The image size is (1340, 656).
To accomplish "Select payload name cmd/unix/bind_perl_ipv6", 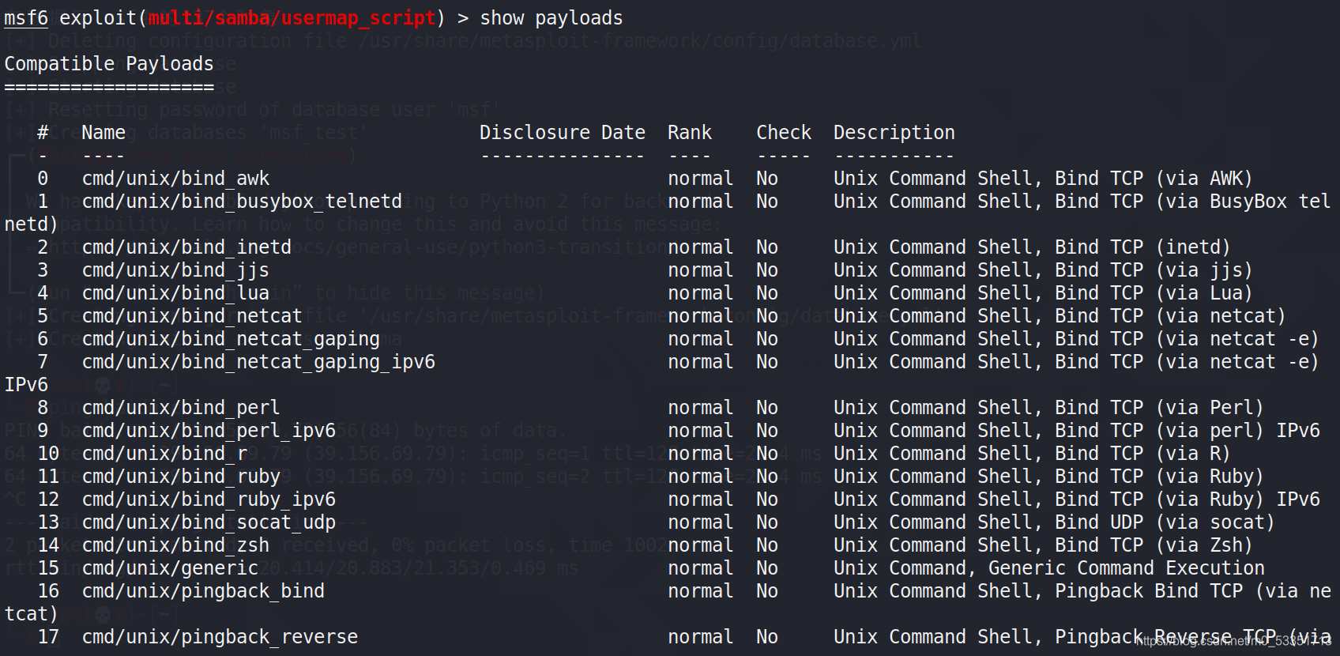I will (209, 431).
